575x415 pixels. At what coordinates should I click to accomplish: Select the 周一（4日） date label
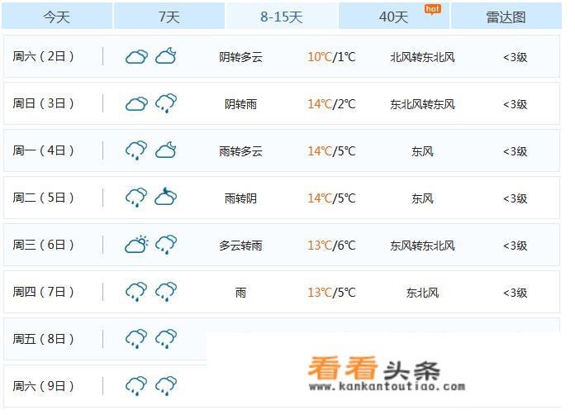coord(43,150)
